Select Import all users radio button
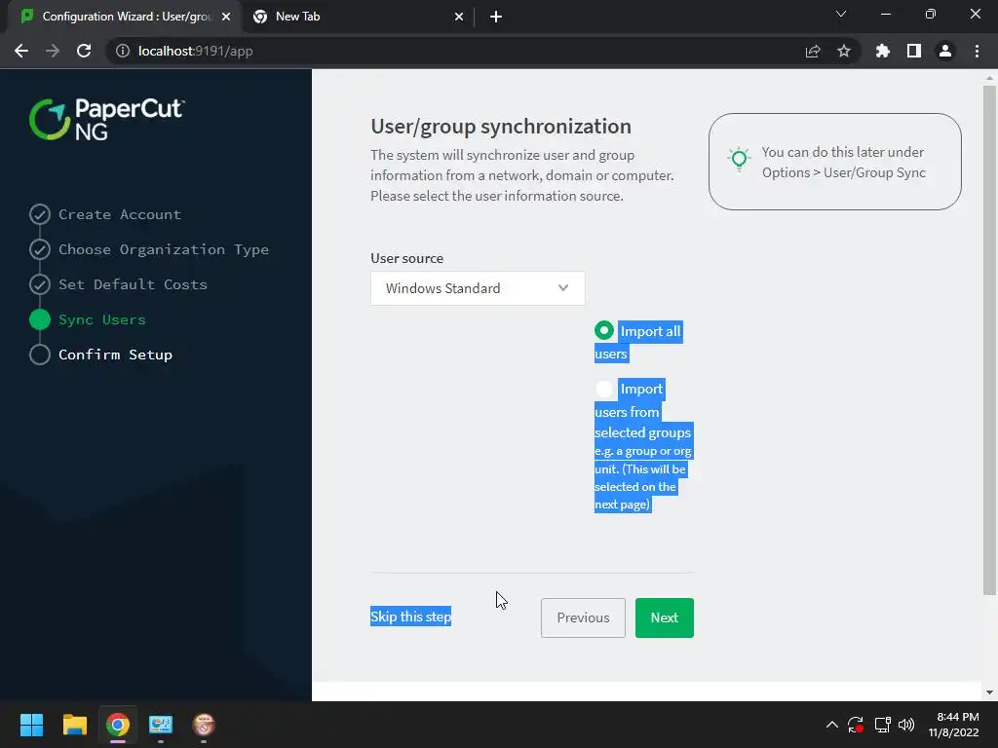998x748 pixels. click(604, 331)
